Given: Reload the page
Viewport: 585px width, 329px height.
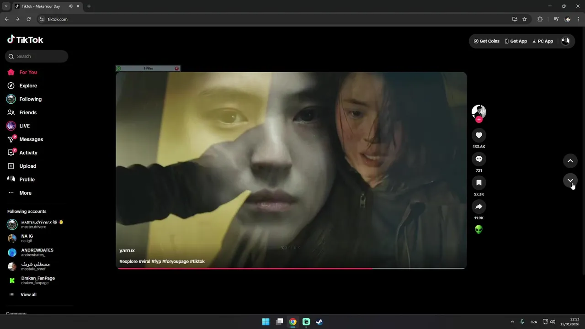Looking at the screenshot, I should [28, 19].
